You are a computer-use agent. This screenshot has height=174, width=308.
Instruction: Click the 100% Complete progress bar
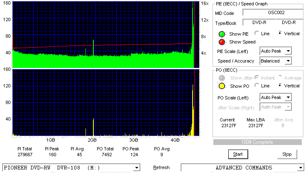[x=257, y=142]
